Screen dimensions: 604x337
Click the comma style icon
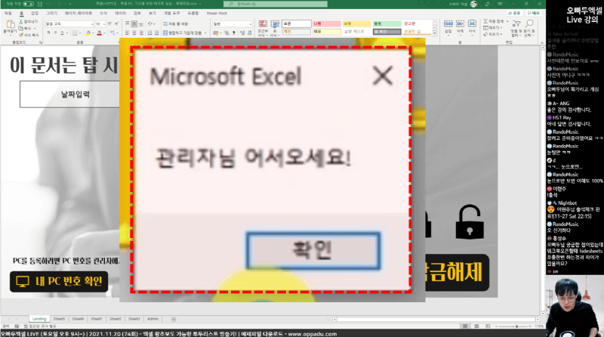pyautogui.click(x=234, y=33)
